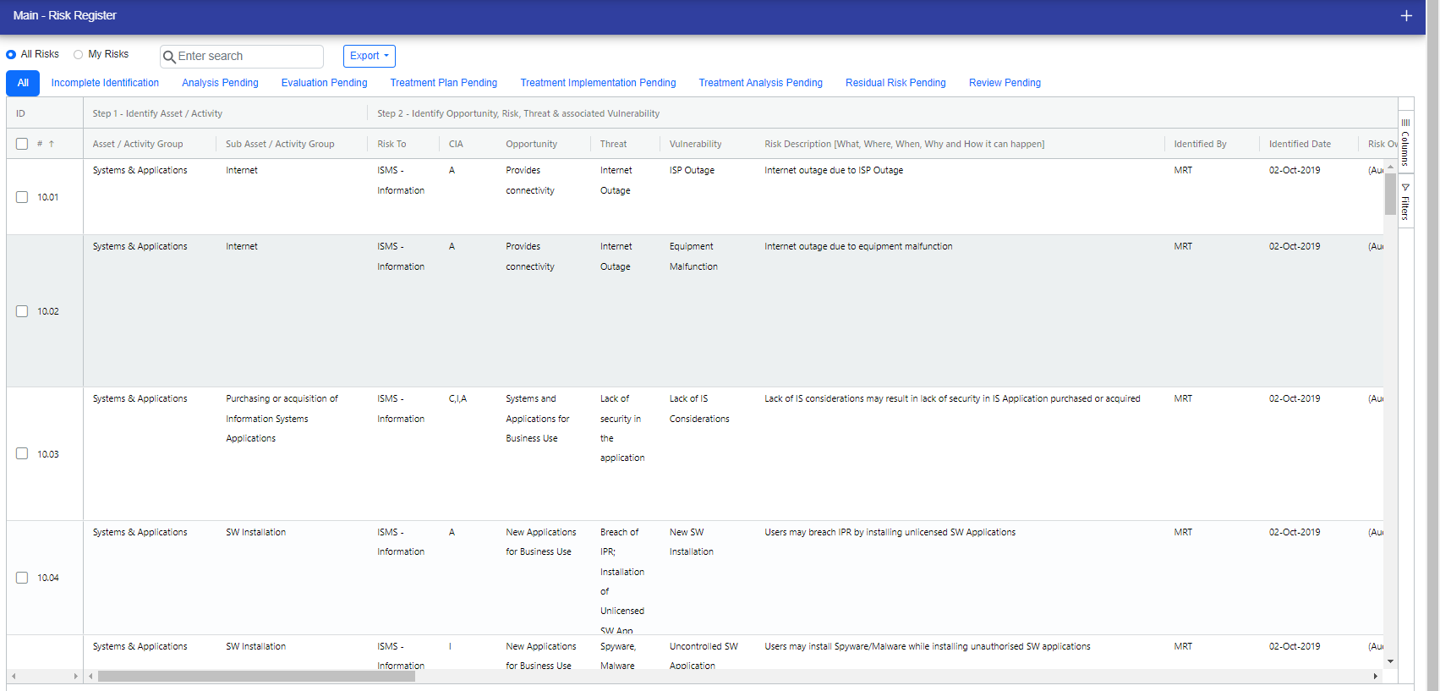
Task: Toggle the select-all header checkbox
Action: [x=22, y=144]
